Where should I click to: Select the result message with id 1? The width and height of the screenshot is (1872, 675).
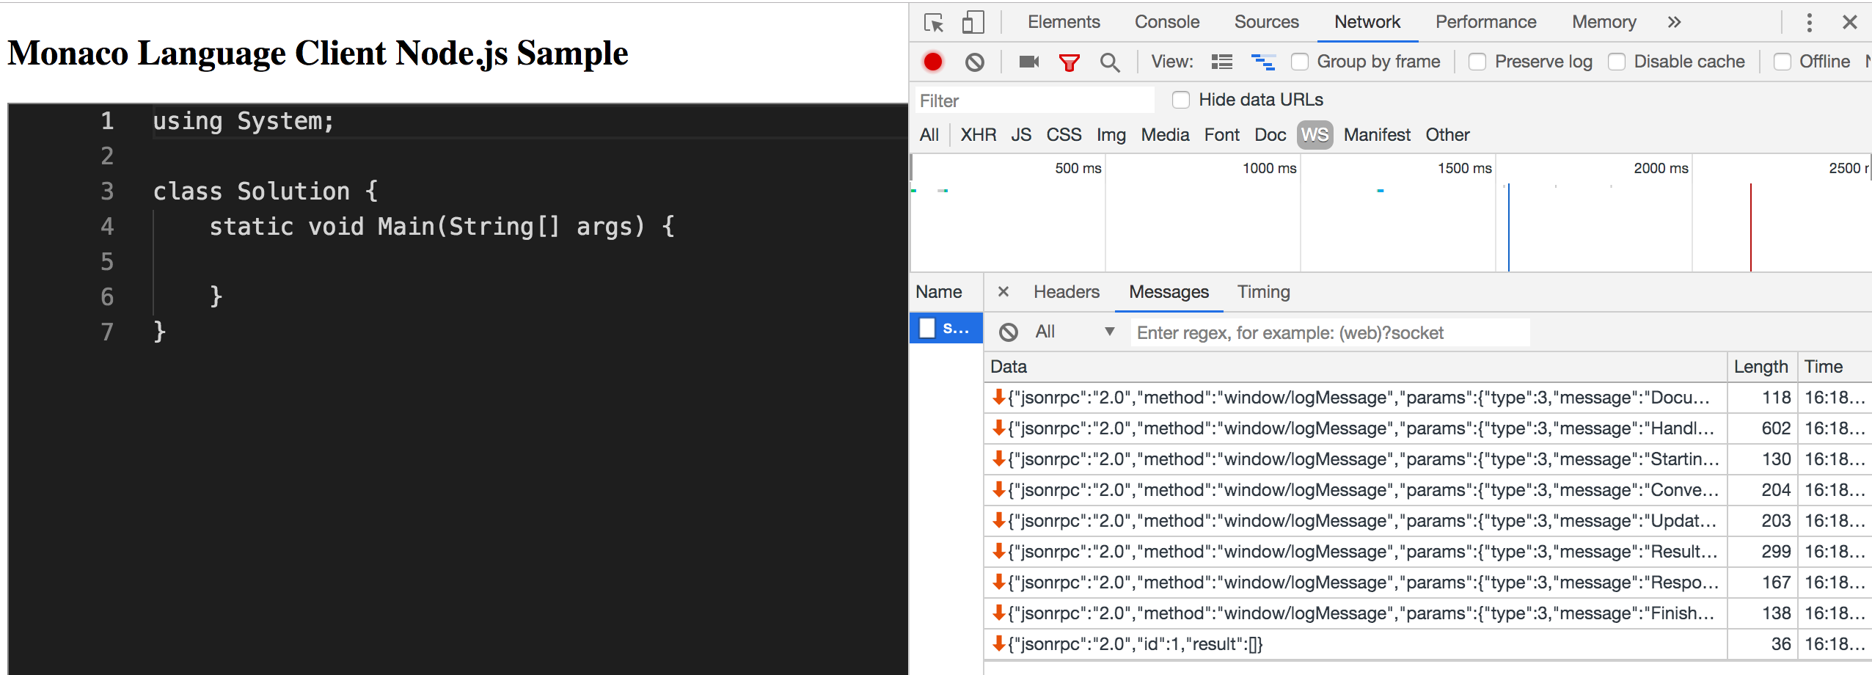[1427, 644]
